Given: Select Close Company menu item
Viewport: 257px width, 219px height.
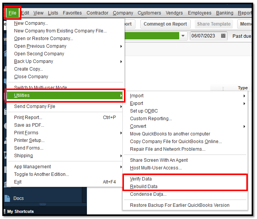Looking at the screenshot, I should 66,77.
